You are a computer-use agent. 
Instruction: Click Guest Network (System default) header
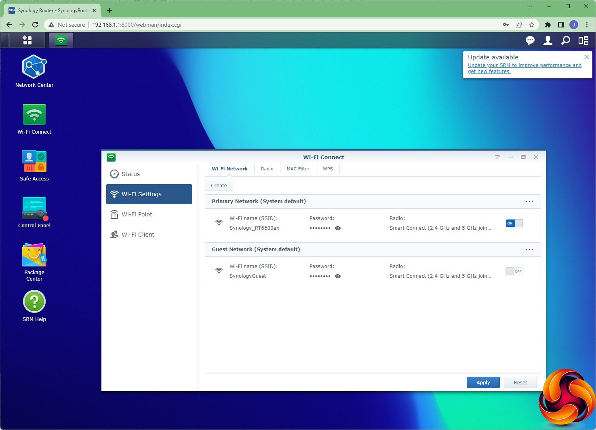point(256,249)
